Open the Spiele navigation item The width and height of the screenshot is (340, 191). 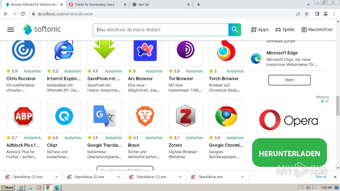coord(285,30)
